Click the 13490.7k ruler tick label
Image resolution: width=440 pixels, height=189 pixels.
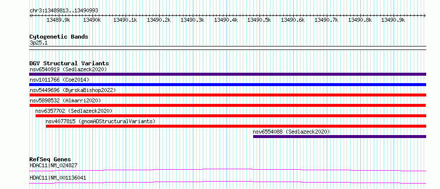pyautogui.click(x=326, y=20)
